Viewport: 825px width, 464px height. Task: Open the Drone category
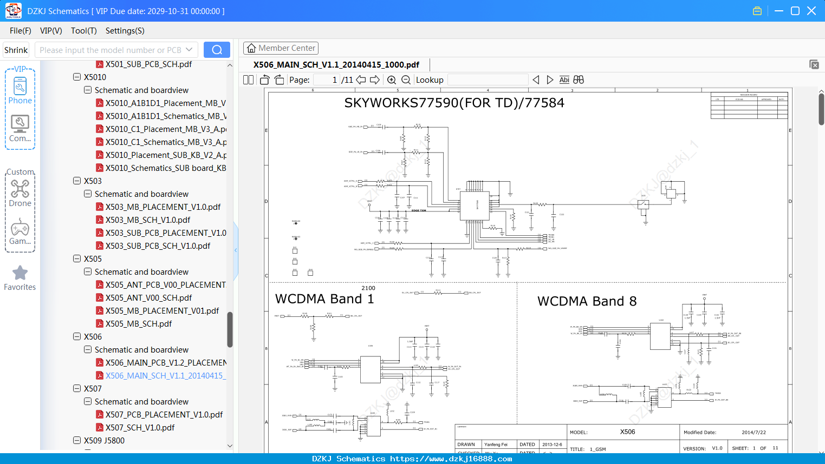[20, 193]
